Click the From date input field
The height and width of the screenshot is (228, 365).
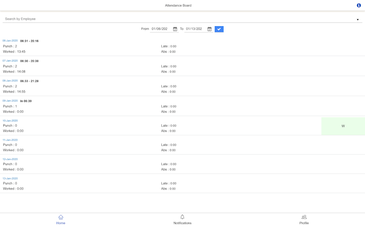[161, 29]
